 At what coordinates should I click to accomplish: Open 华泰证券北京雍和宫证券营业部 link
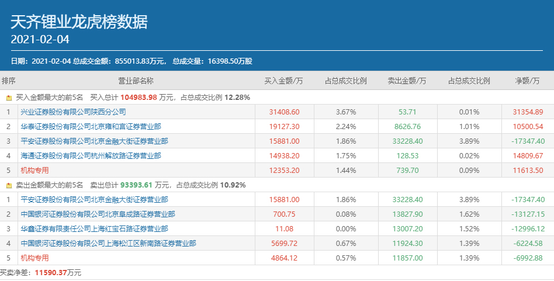coord(91,126)
